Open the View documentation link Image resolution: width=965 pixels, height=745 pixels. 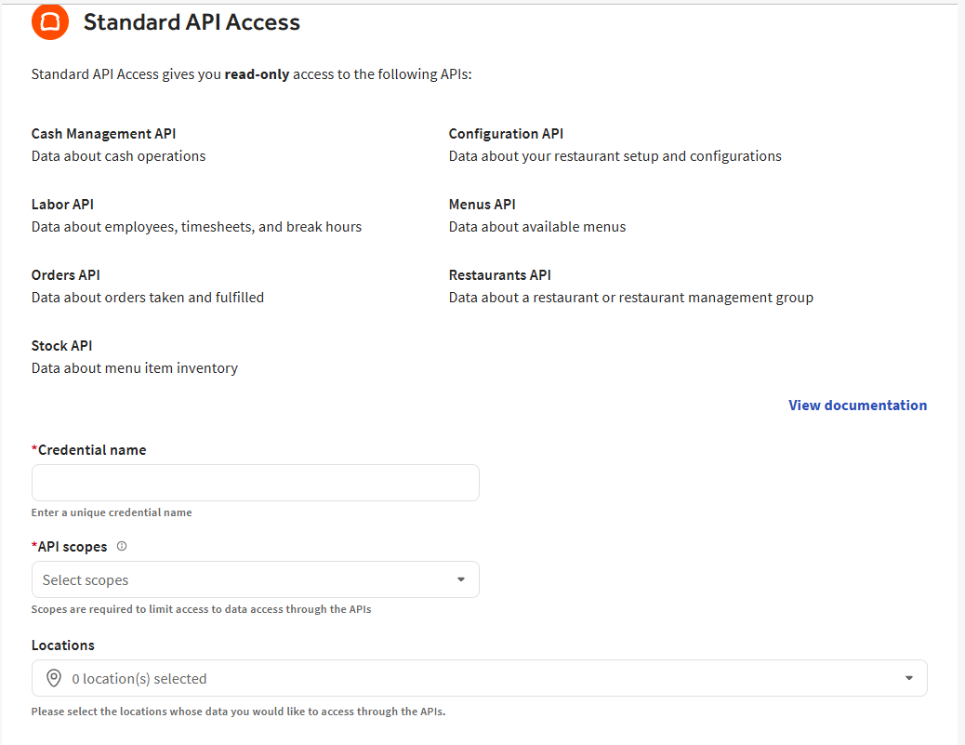pyautogui.click(x=857, y=406)
